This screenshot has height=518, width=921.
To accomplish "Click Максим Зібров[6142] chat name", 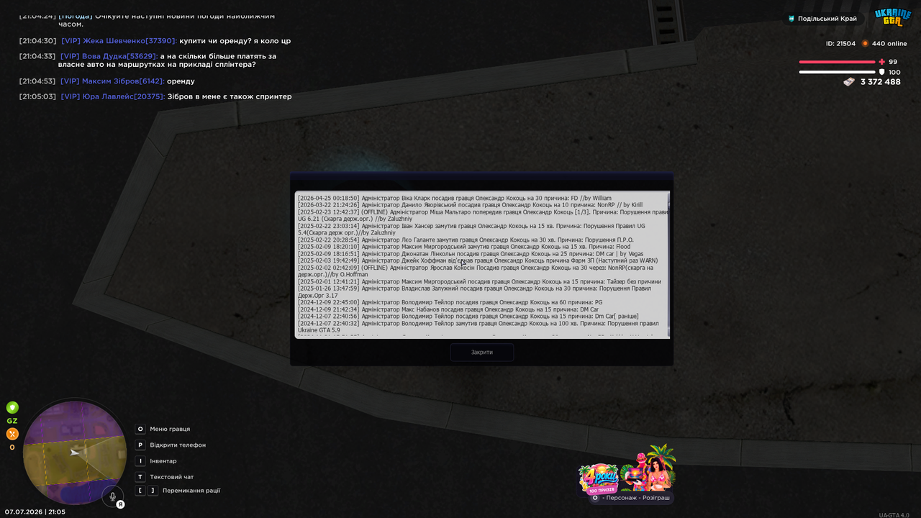I will coord(123,81).
